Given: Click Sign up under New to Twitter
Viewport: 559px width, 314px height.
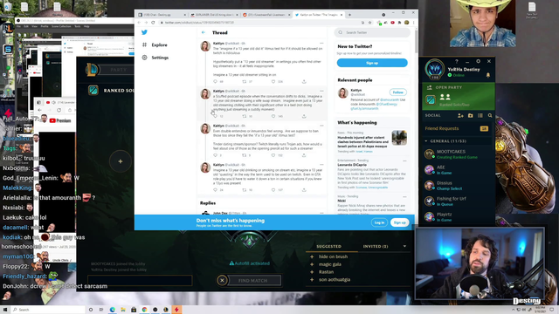Looking at the screenshot, I should [x=372, y=63].
